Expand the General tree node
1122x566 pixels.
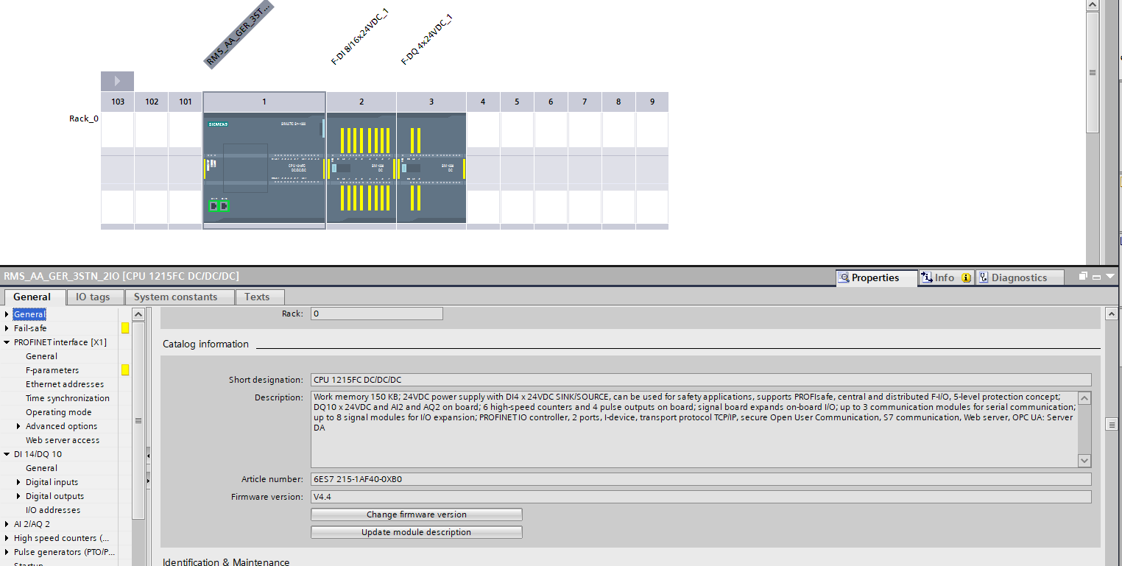(x=7, y=314)
